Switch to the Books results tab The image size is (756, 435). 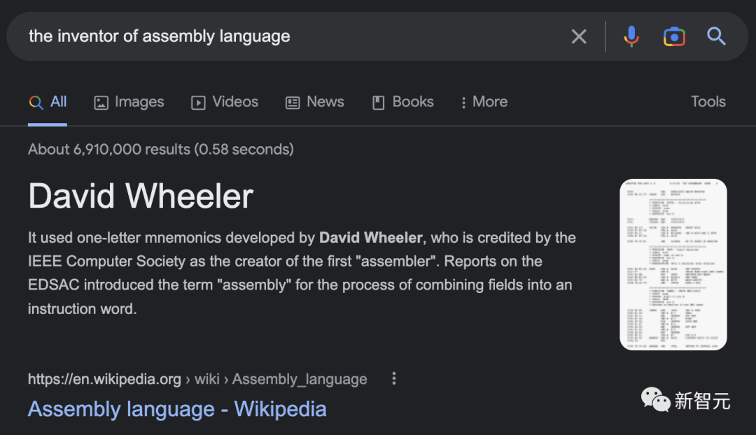click(412, 102)
